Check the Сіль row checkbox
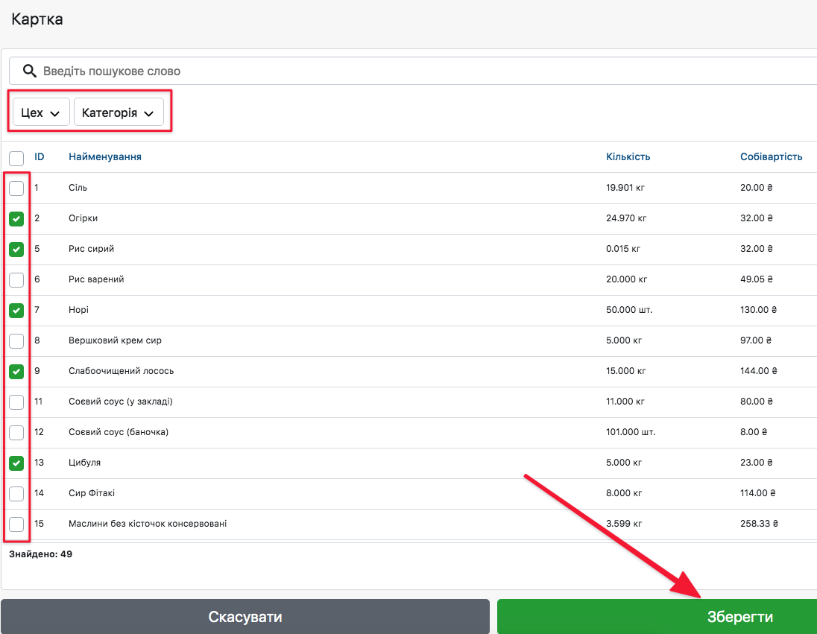The height and width of the screenshot is (634, 817). click(16, 188)
